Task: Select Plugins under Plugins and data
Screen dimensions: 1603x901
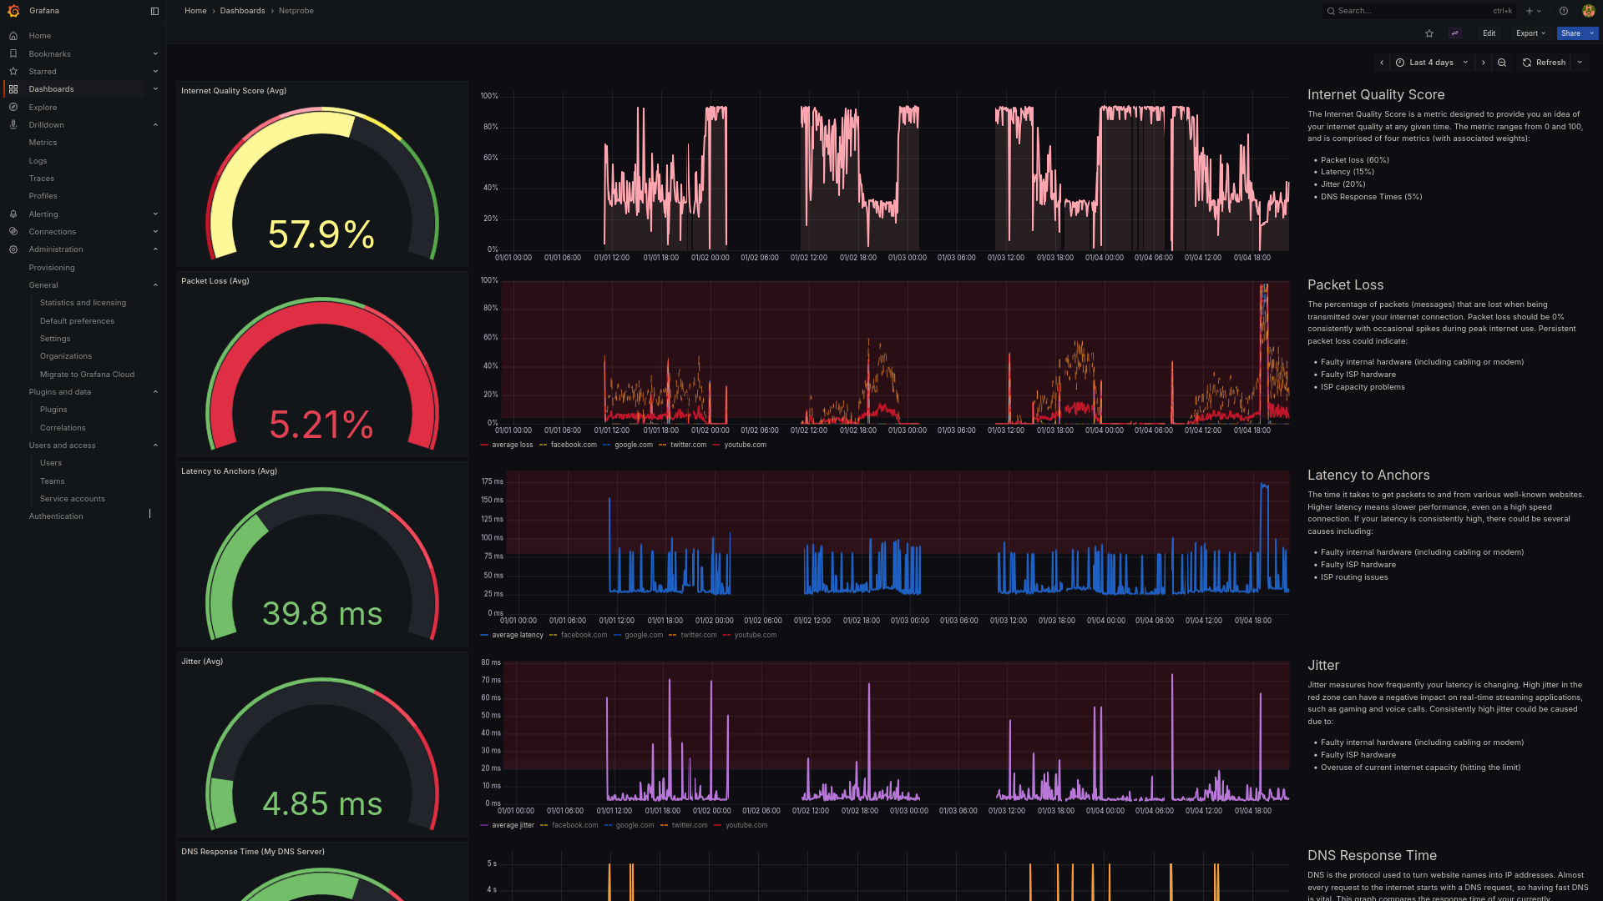Action: pos(53,410)
